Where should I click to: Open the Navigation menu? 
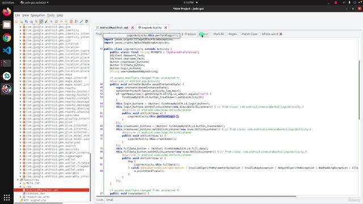pyautogui.click(x=38, y=15)
